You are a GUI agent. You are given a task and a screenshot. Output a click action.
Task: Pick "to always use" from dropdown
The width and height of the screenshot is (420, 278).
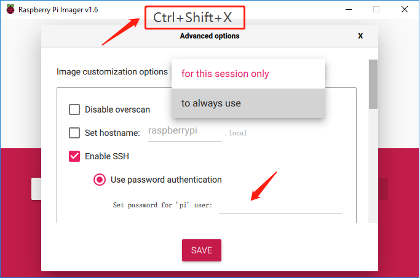(x=211, y=103)
